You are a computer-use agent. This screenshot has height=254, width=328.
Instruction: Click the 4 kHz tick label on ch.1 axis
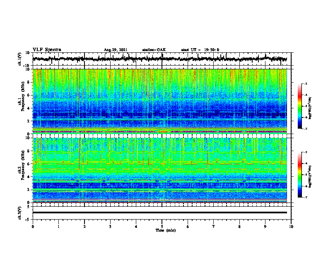(29, 108)
